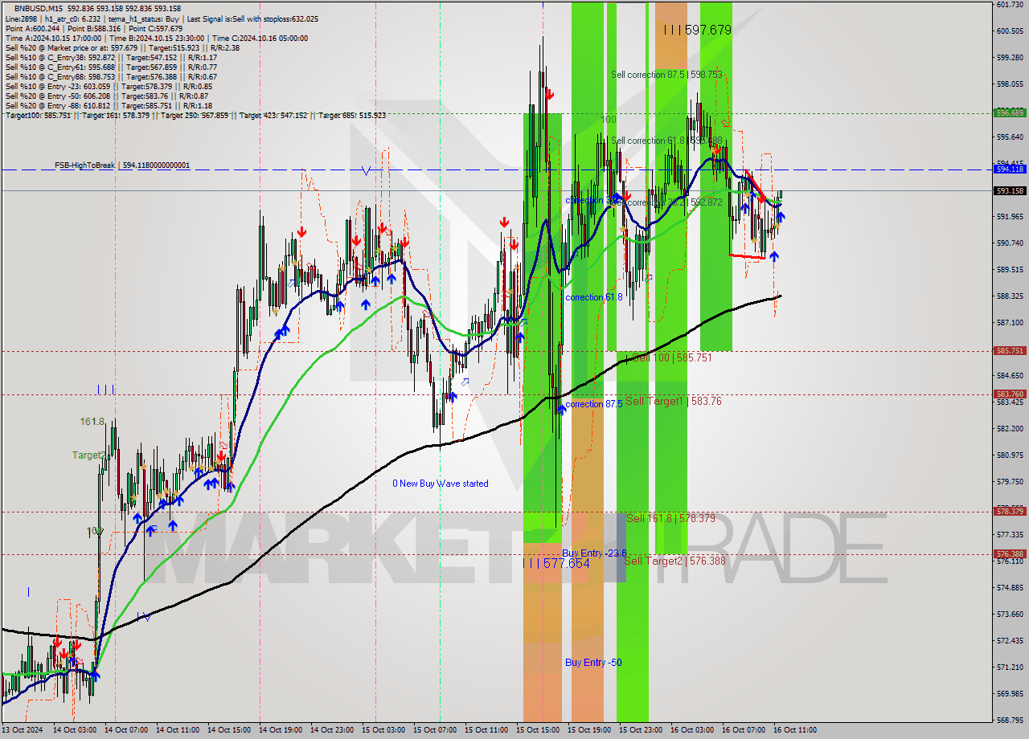The width and height of the screenshot is (1029, 739).
Task: Click the blue 'correction 87.5' label
Action: [594, 404]
